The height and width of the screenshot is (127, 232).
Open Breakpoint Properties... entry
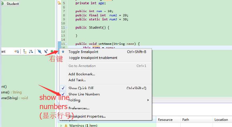[x=87, y=116]
